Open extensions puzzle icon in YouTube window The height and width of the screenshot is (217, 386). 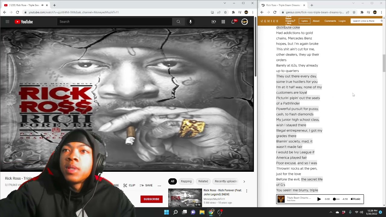click(233, 12)
